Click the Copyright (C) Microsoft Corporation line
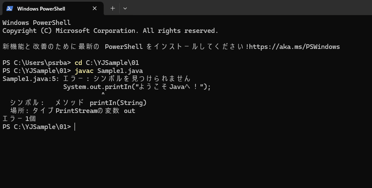 click(x=110, y=31)
